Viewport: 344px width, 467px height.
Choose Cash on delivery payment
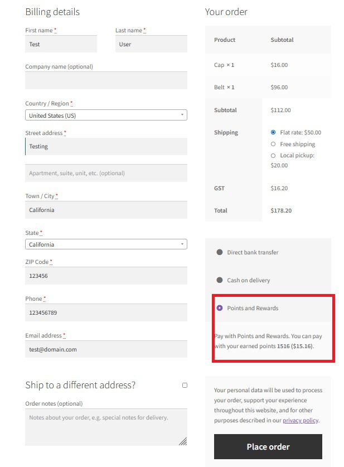[220, 280]
